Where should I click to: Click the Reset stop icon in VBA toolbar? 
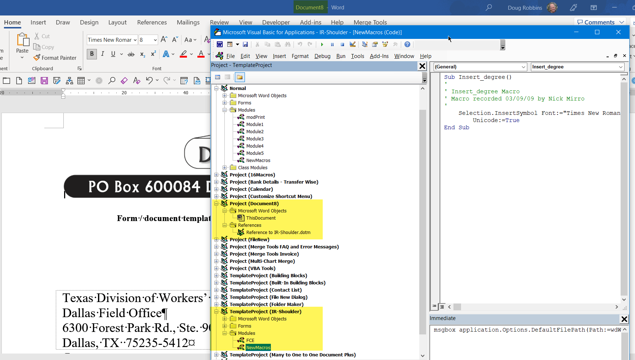pyautogui.click(x=342, y=44)
